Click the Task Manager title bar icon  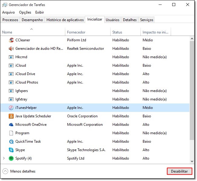pyautogui.click(x=5, y=5)
